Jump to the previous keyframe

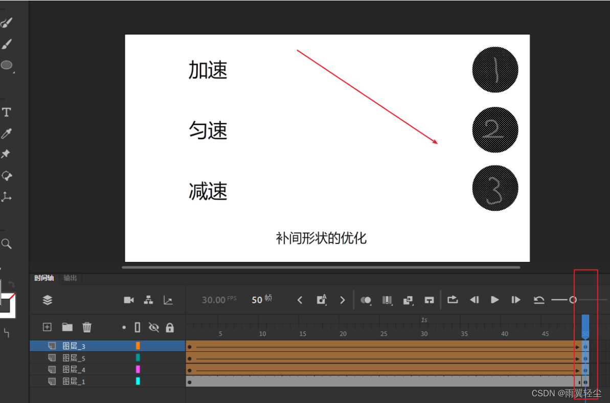[300, 300]
